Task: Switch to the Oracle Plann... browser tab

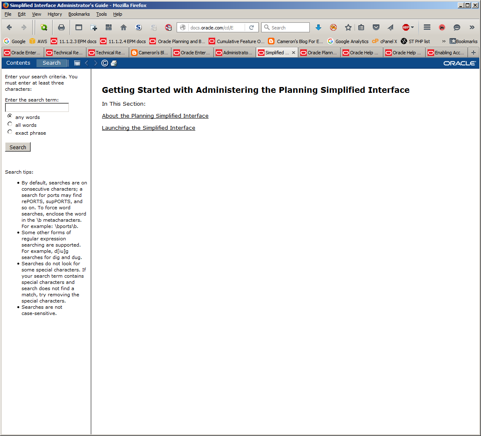Action: pyautogui.click(x=319, y=53)
